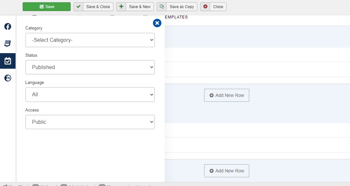Close the side panel with blue X

[157, 23]
